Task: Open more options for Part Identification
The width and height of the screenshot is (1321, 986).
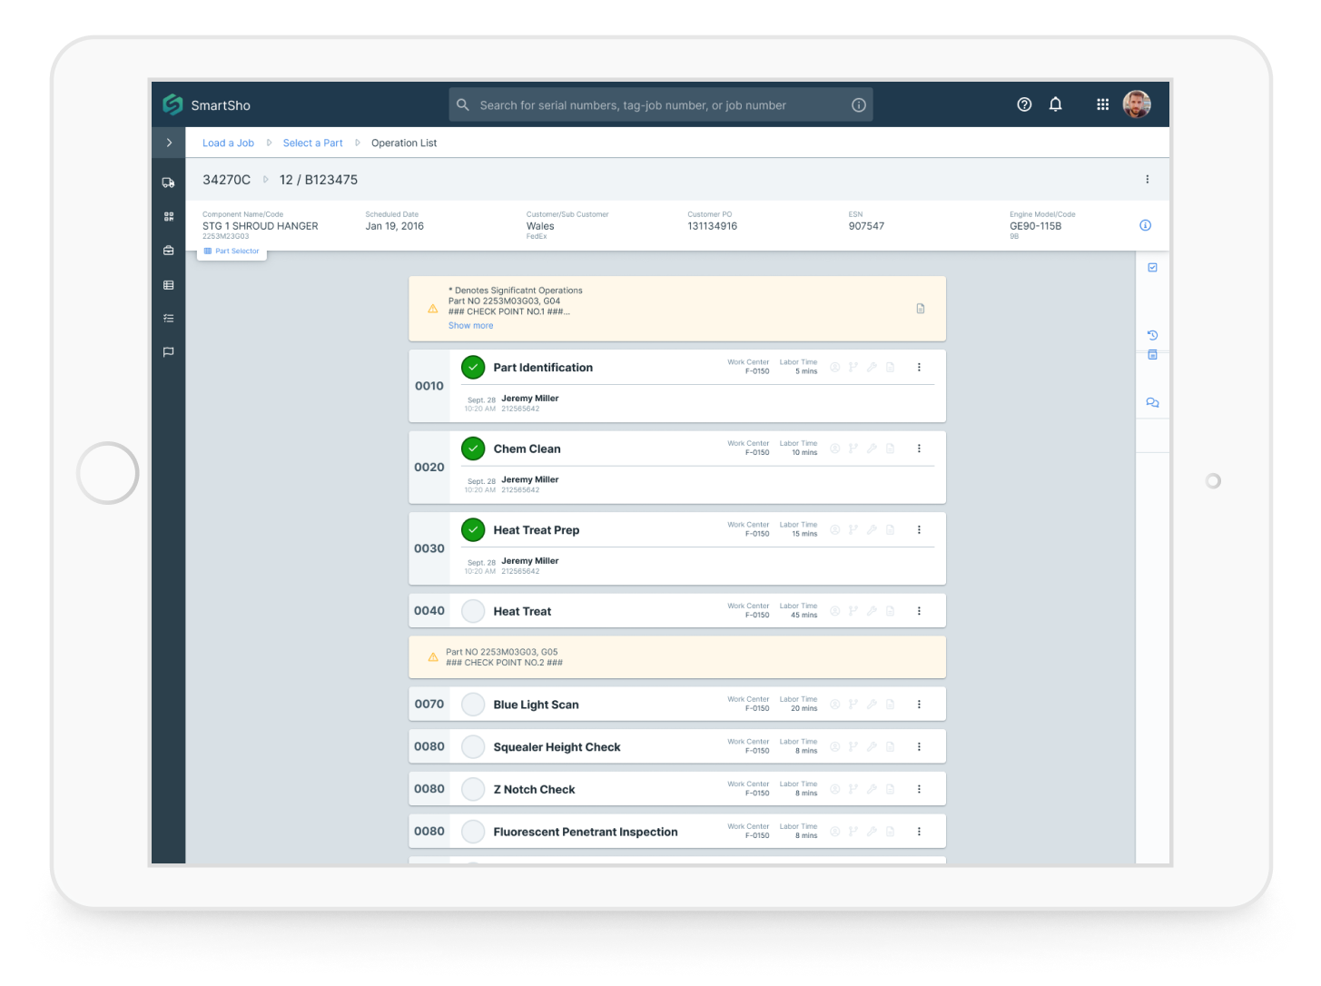Action: pos(919,368)
